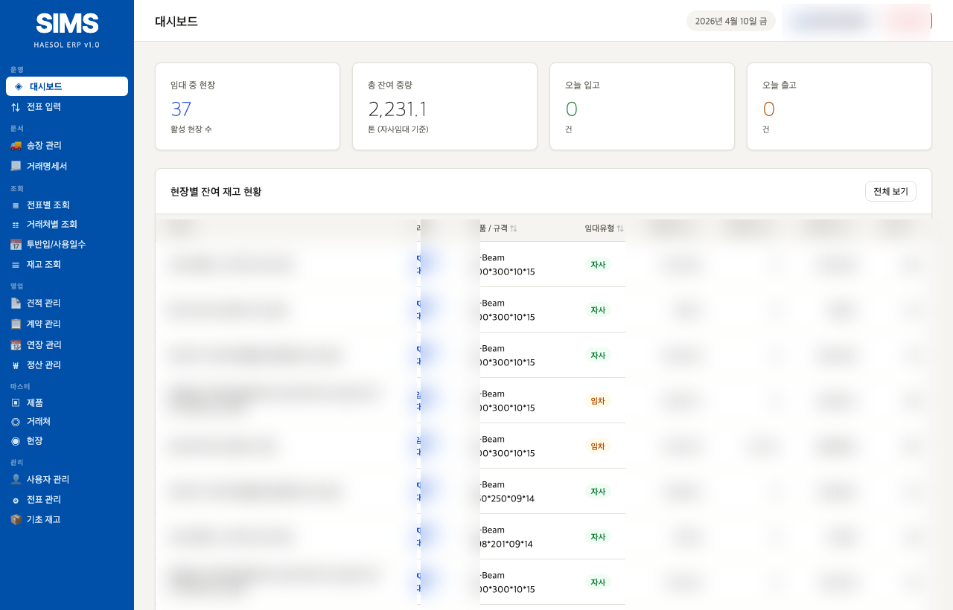The height and width of the screenshot is (610, 953).
Task: Click the clipboard icon beside 계약 관리
Action: (16, 324)
